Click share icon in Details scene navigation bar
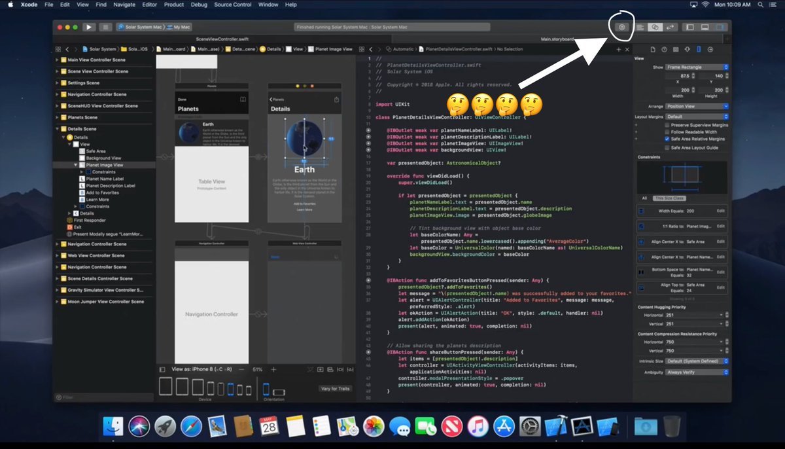The height and width of the screenshot is (449, 785). pos(337,99)
